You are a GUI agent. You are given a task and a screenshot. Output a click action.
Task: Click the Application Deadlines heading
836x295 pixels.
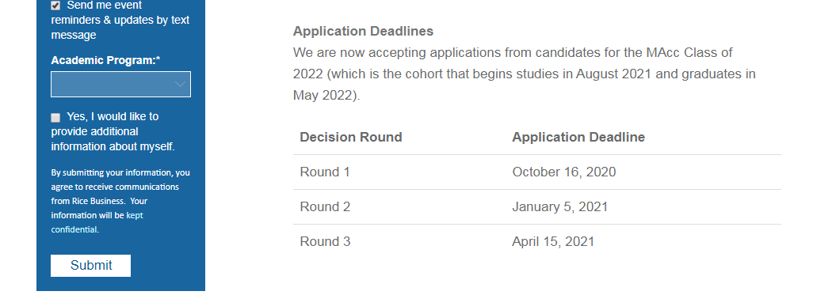pos(363,32)
